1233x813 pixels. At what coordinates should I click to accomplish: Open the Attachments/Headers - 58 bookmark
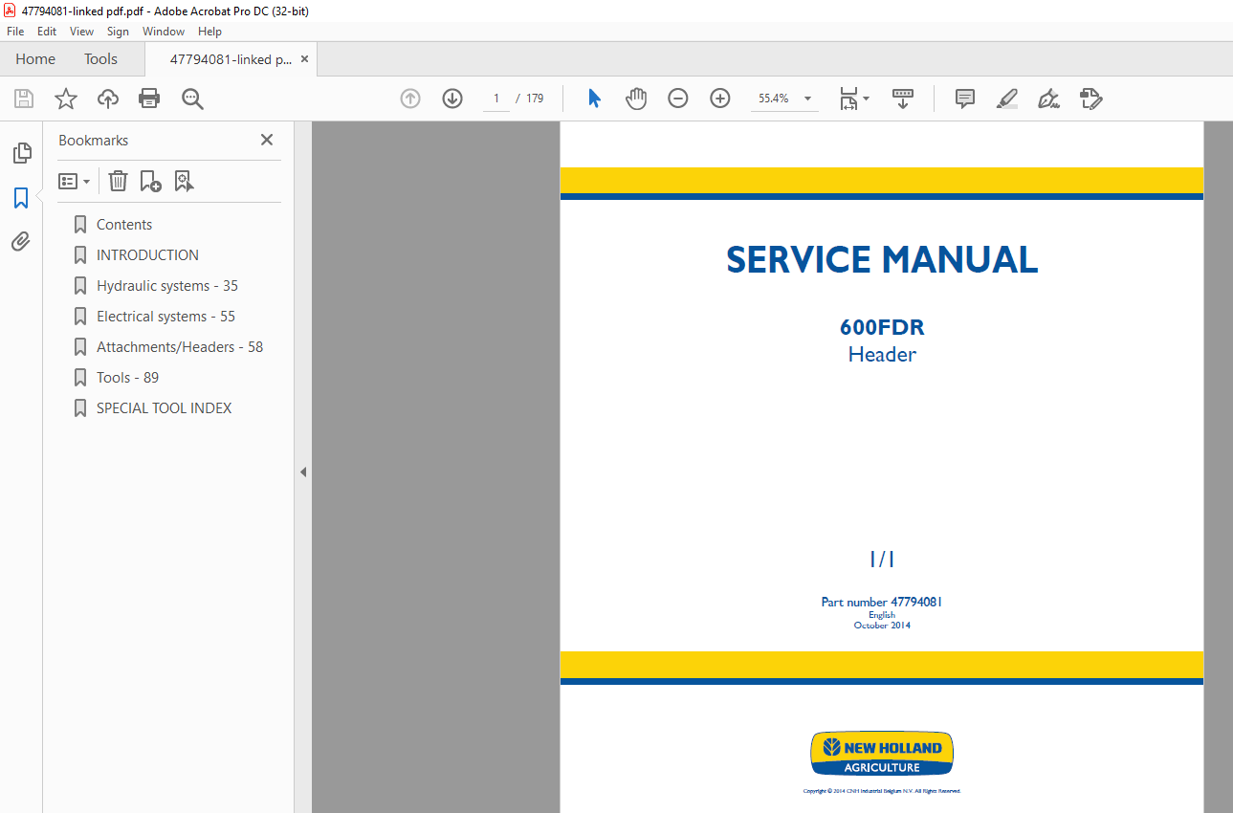[x=180, y=347]
